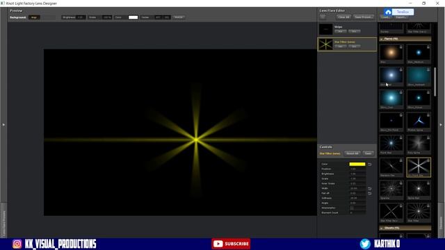The width and height of the screenshot is (445, 250).
Task: Click the Background image toggle button
Action: [34, 17]
